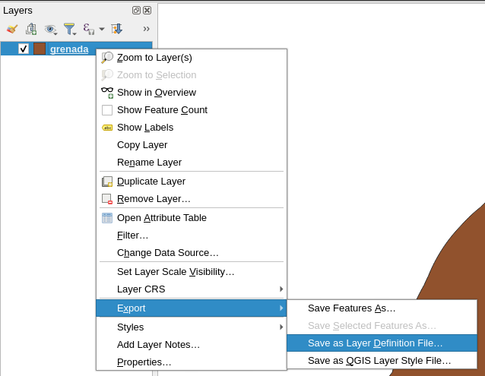The image size is (485, 376).
Task: Toggle grenada layer visibility checkbox
Action: 24,49
